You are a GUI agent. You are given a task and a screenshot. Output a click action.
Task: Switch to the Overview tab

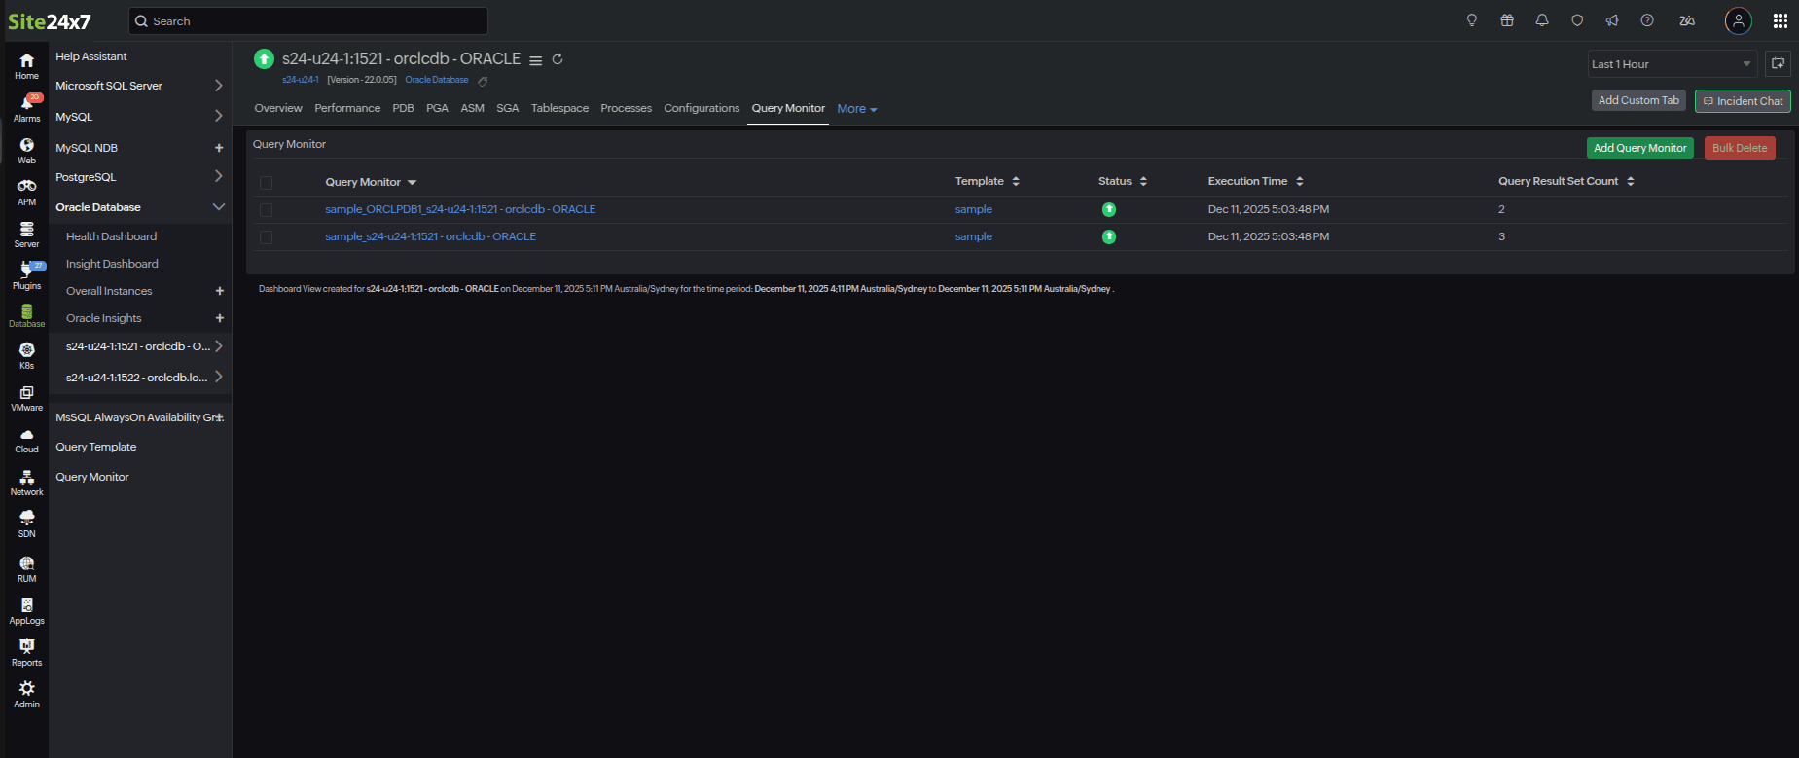(x=278, y=108)
